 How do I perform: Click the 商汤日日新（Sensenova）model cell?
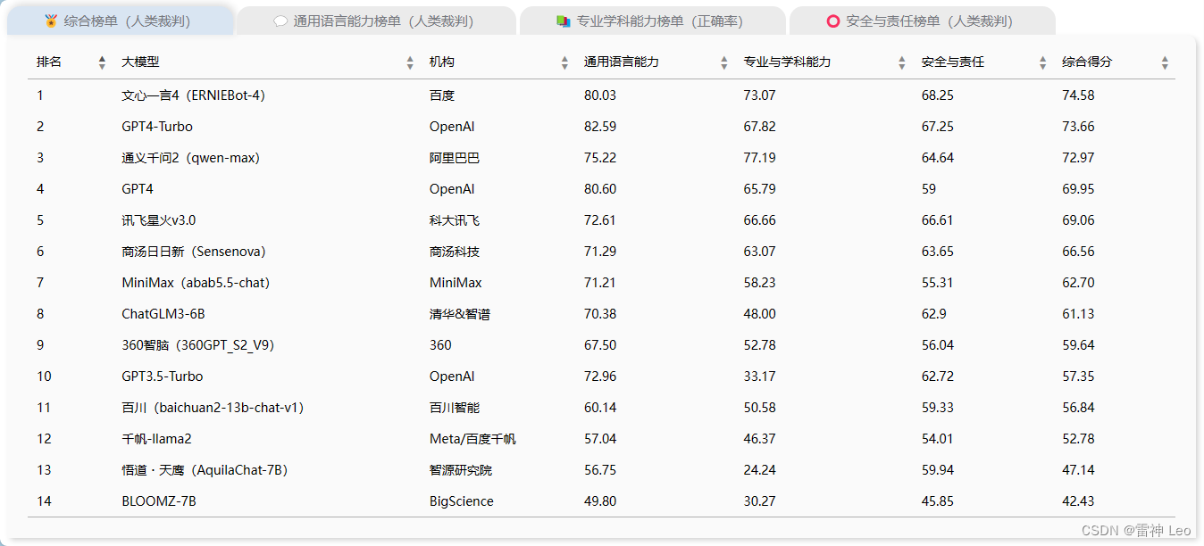point(194,252)
